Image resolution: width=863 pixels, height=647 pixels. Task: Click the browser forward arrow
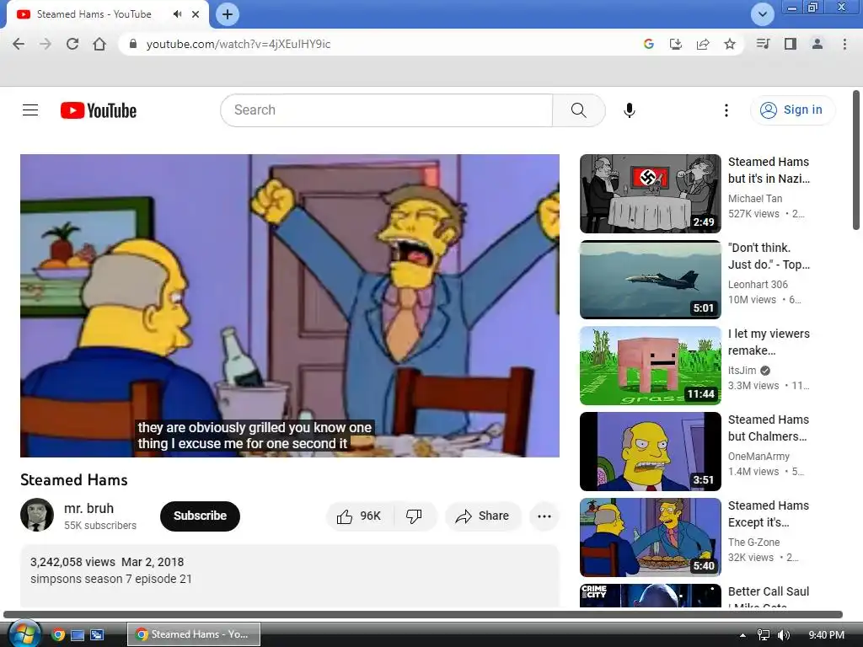tap(46, 44)
